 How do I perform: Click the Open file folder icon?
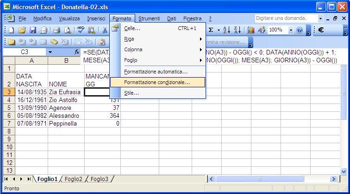[22, 30]
